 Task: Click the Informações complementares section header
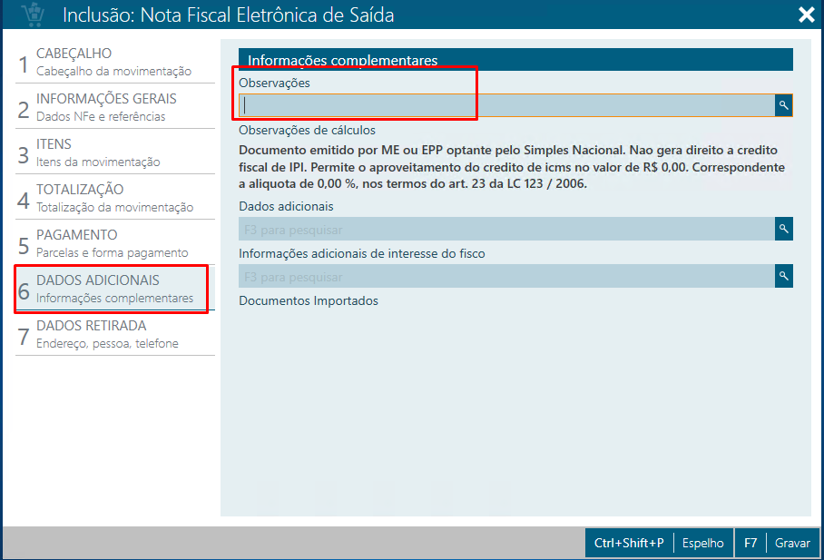(515, 59)
